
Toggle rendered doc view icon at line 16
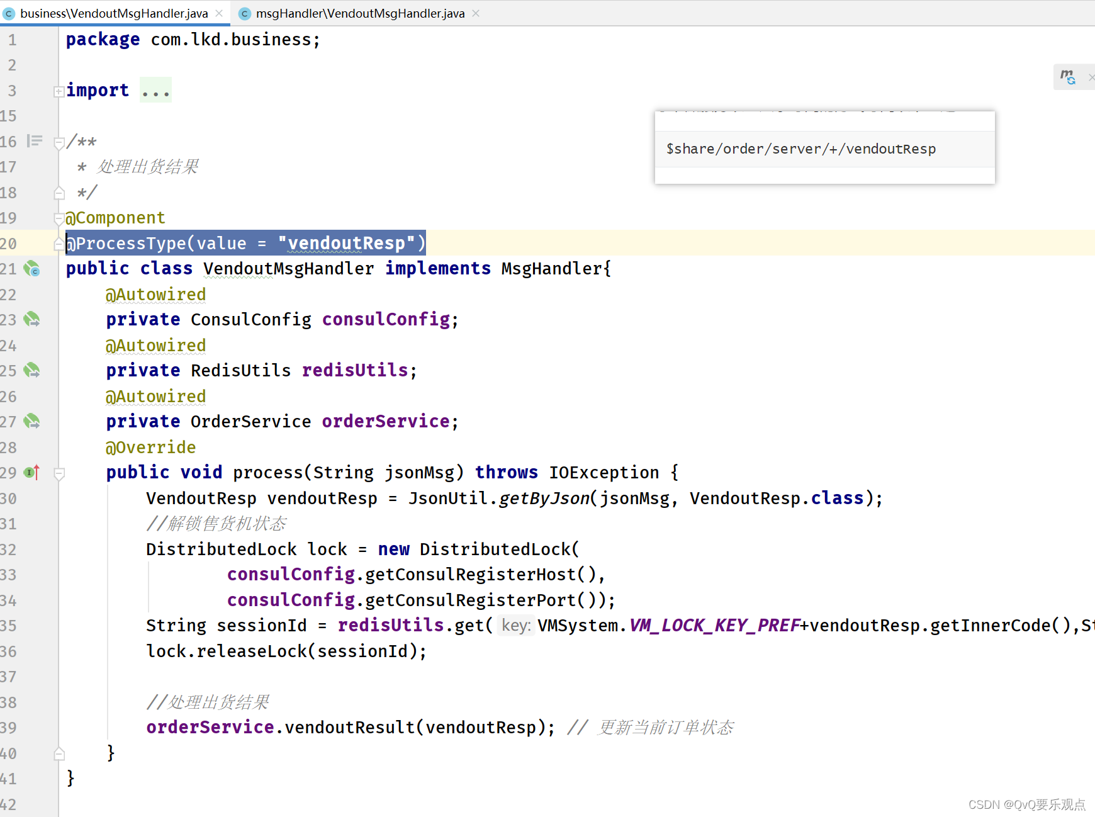pyautogui.click(x=35, y=141)
